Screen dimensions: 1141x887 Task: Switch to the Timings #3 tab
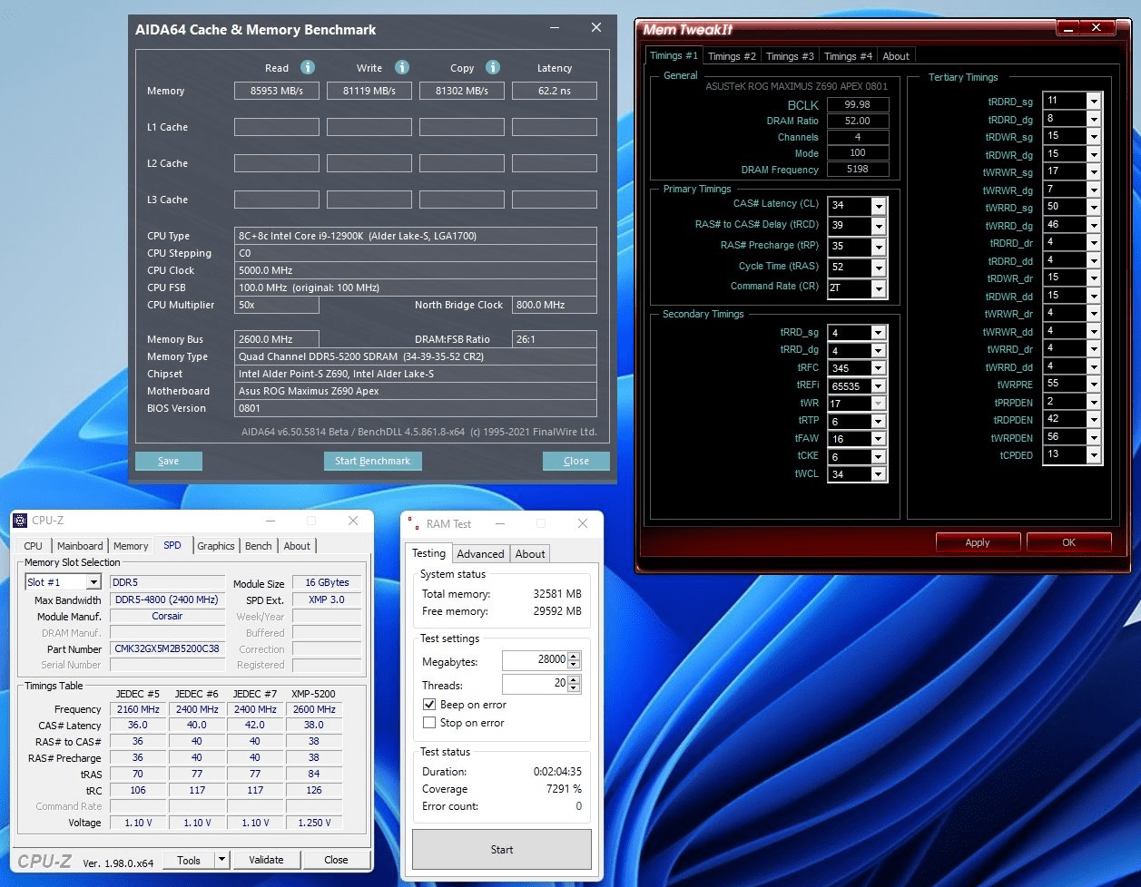pos(790,56)
